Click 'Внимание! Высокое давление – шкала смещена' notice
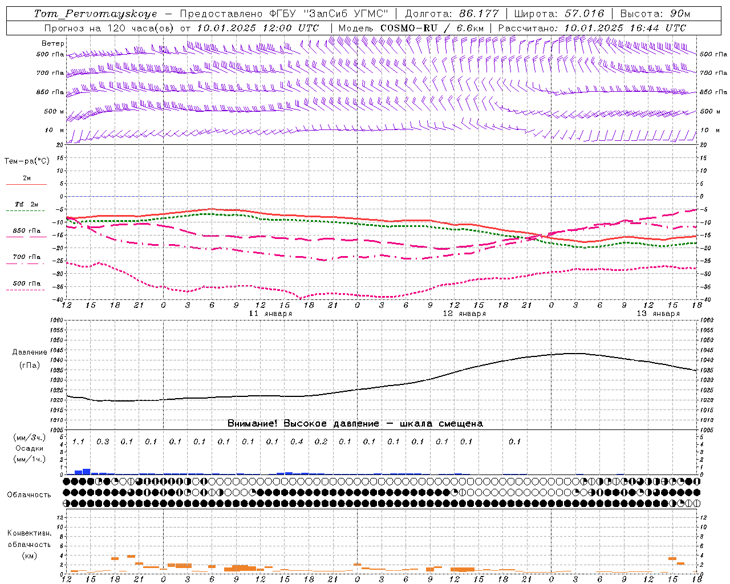The width and height of the screenshot is (730, 584). click(x=355, y=424)
